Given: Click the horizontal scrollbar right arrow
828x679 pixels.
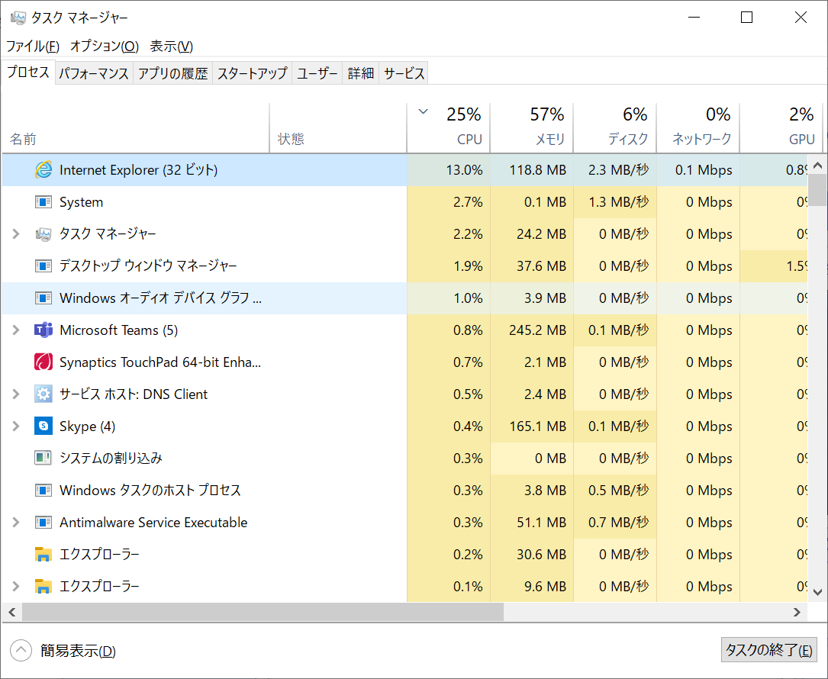Looking at the screenshot, I should (797, 613).
